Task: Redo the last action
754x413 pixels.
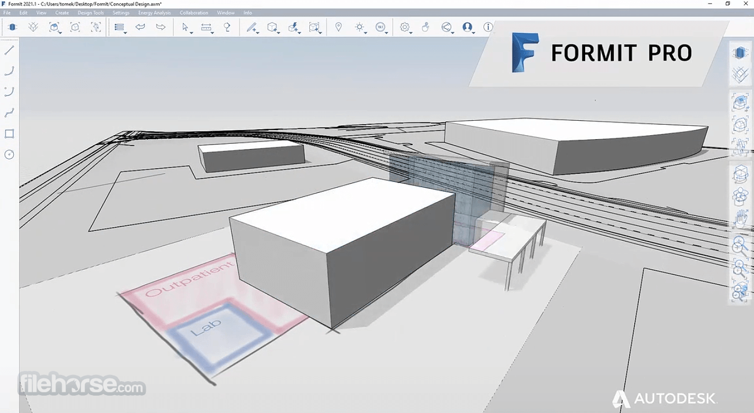Action: [x=161, y=27]
